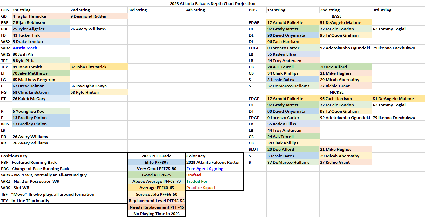Image resolution: width=425 pixels, height=217 pixels.
Task: Click 92 Adetokunbo Ogundeki in the NICKEL section
Action: (346, 118)
